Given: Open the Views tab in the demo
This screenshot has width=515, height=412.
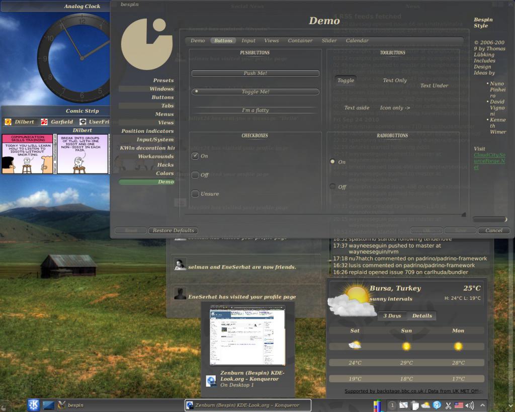Looking at the screenshot, I should [271, 40].
